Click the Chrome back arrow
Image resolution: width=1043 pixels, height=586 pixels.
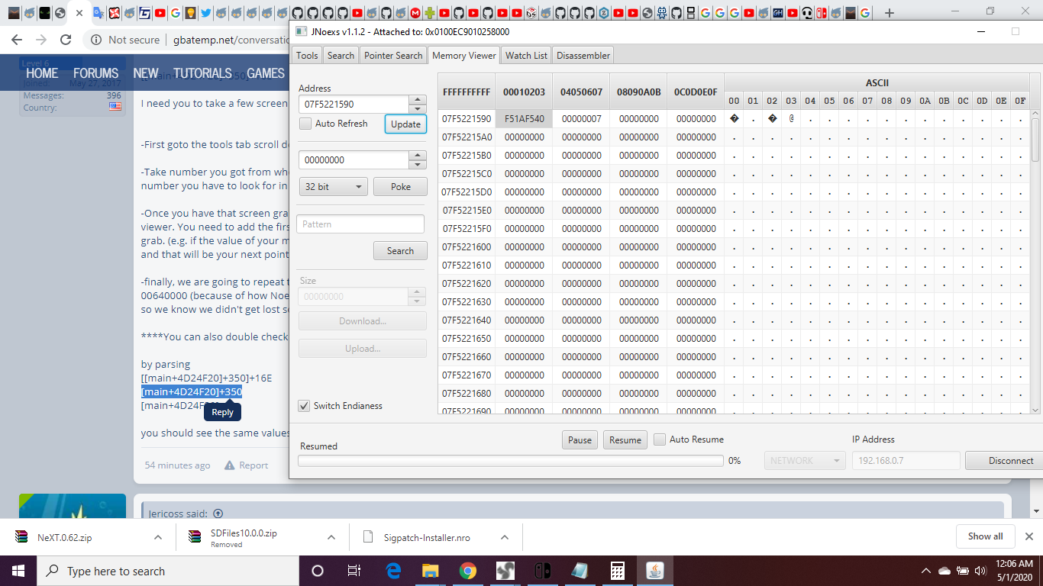tap(17, 40)
